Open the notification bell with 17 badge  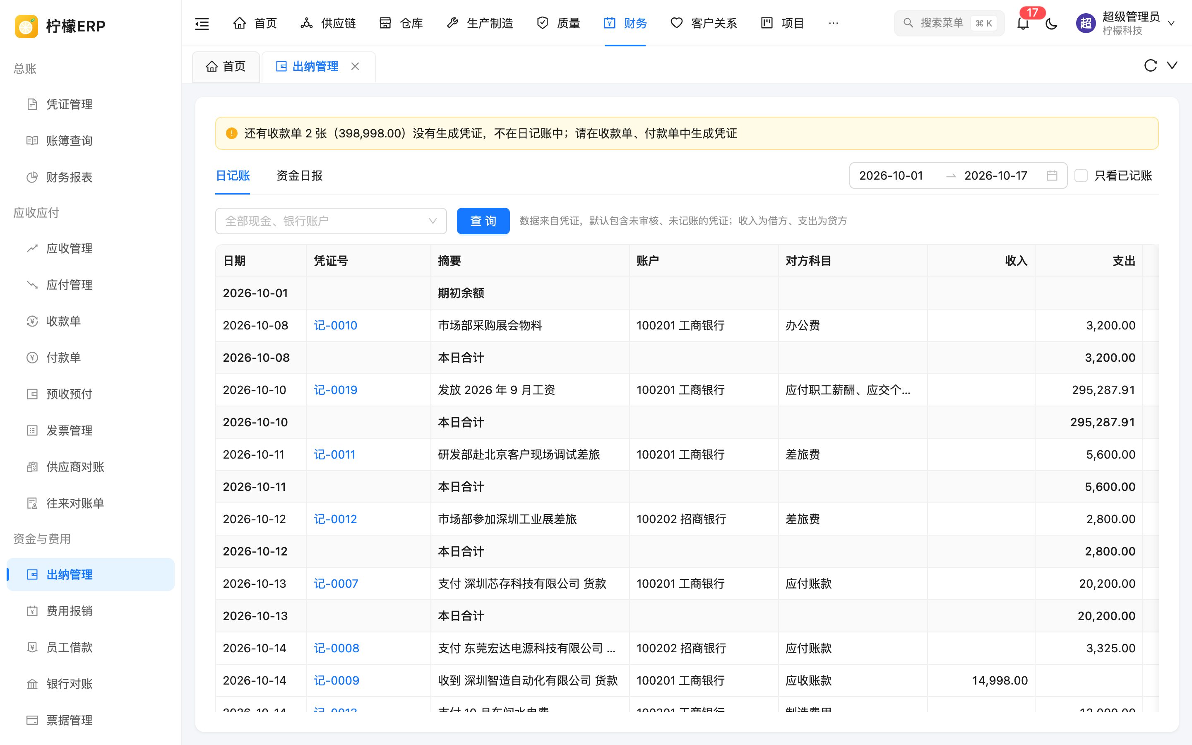coord(1023,23)
